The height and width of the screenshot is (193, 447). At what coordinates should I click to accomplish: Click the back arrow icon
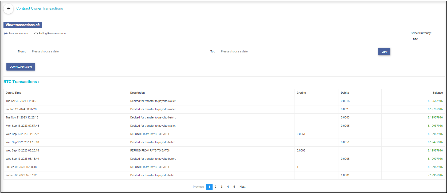[9, 9]
